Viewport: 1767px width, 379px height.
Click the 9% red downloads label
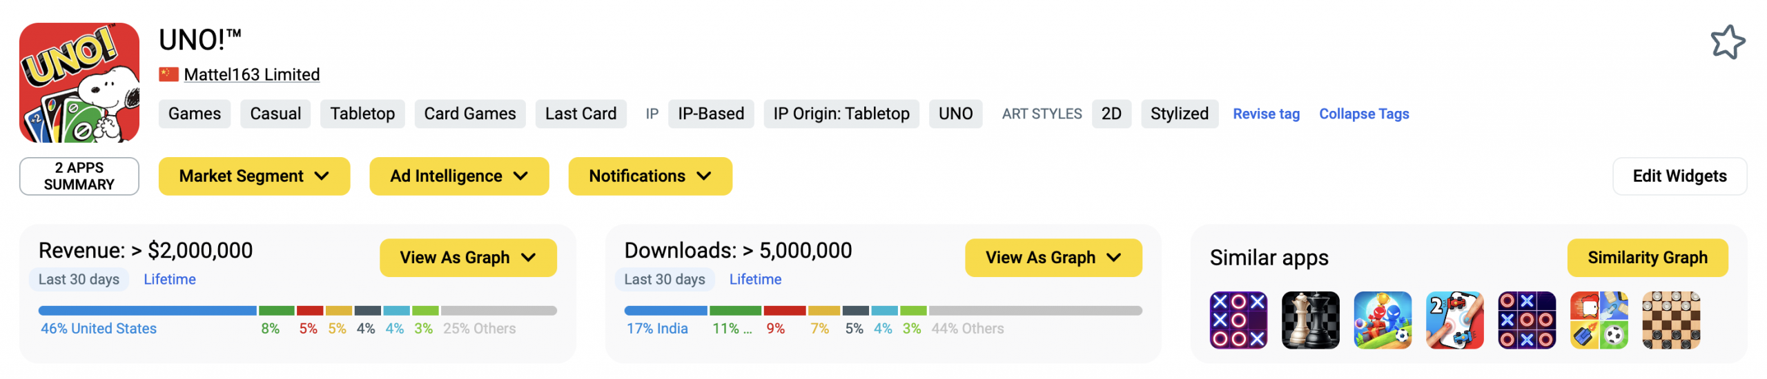pyautogui.click(x=776, y=329)
